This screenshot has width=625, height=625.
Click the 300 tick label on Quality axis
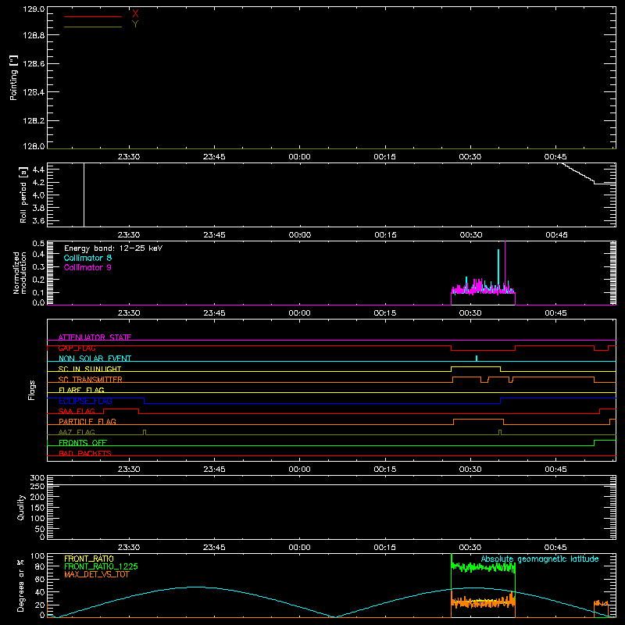37,477
